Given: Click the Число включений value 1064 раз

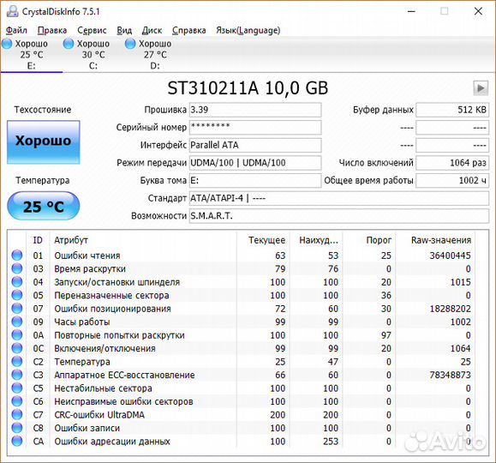Looking at the screenshot, I should tap(452, 163).
